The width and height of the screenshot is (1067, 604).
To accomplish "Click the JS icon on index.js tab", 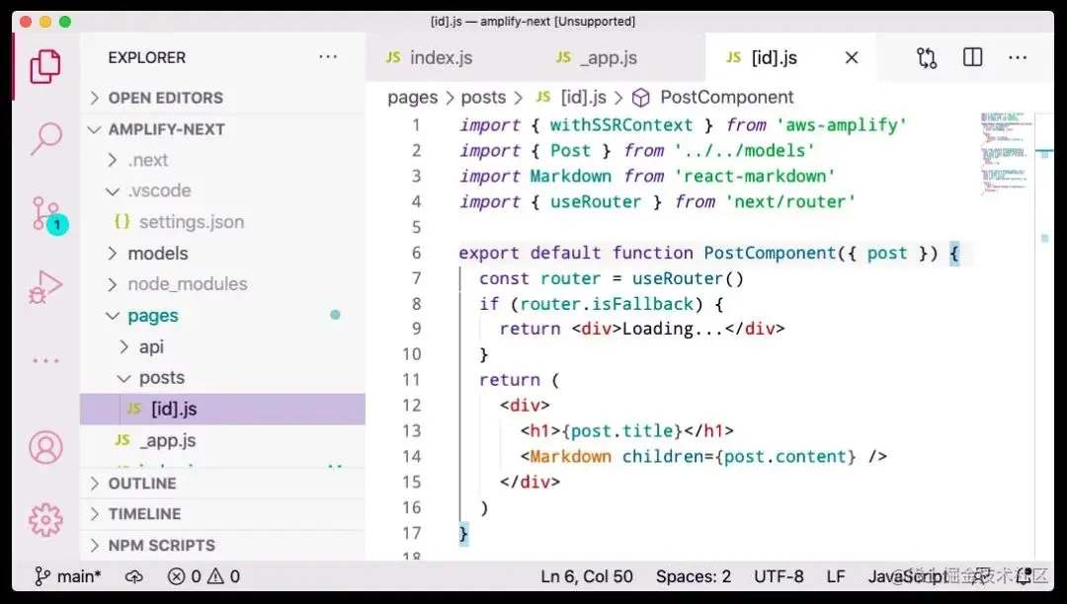I will [x=393, y=58].
